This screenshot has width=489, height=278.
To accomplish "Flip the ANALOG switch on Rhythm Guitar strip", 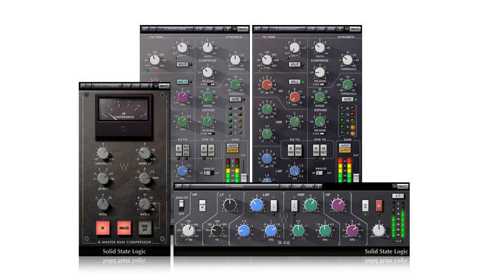I will pos(209,173).
